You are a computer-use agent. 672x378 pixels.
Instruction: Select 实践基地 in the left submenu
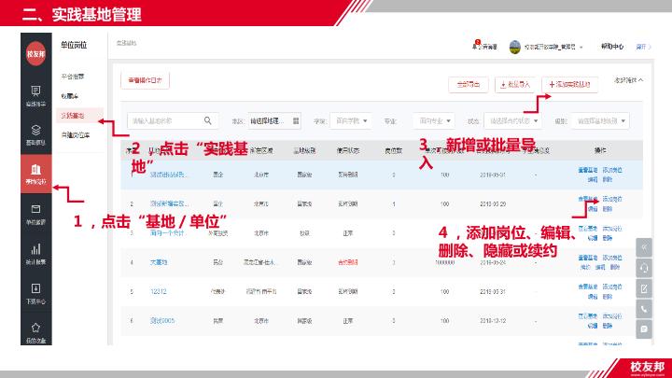[x=72, y=116]
